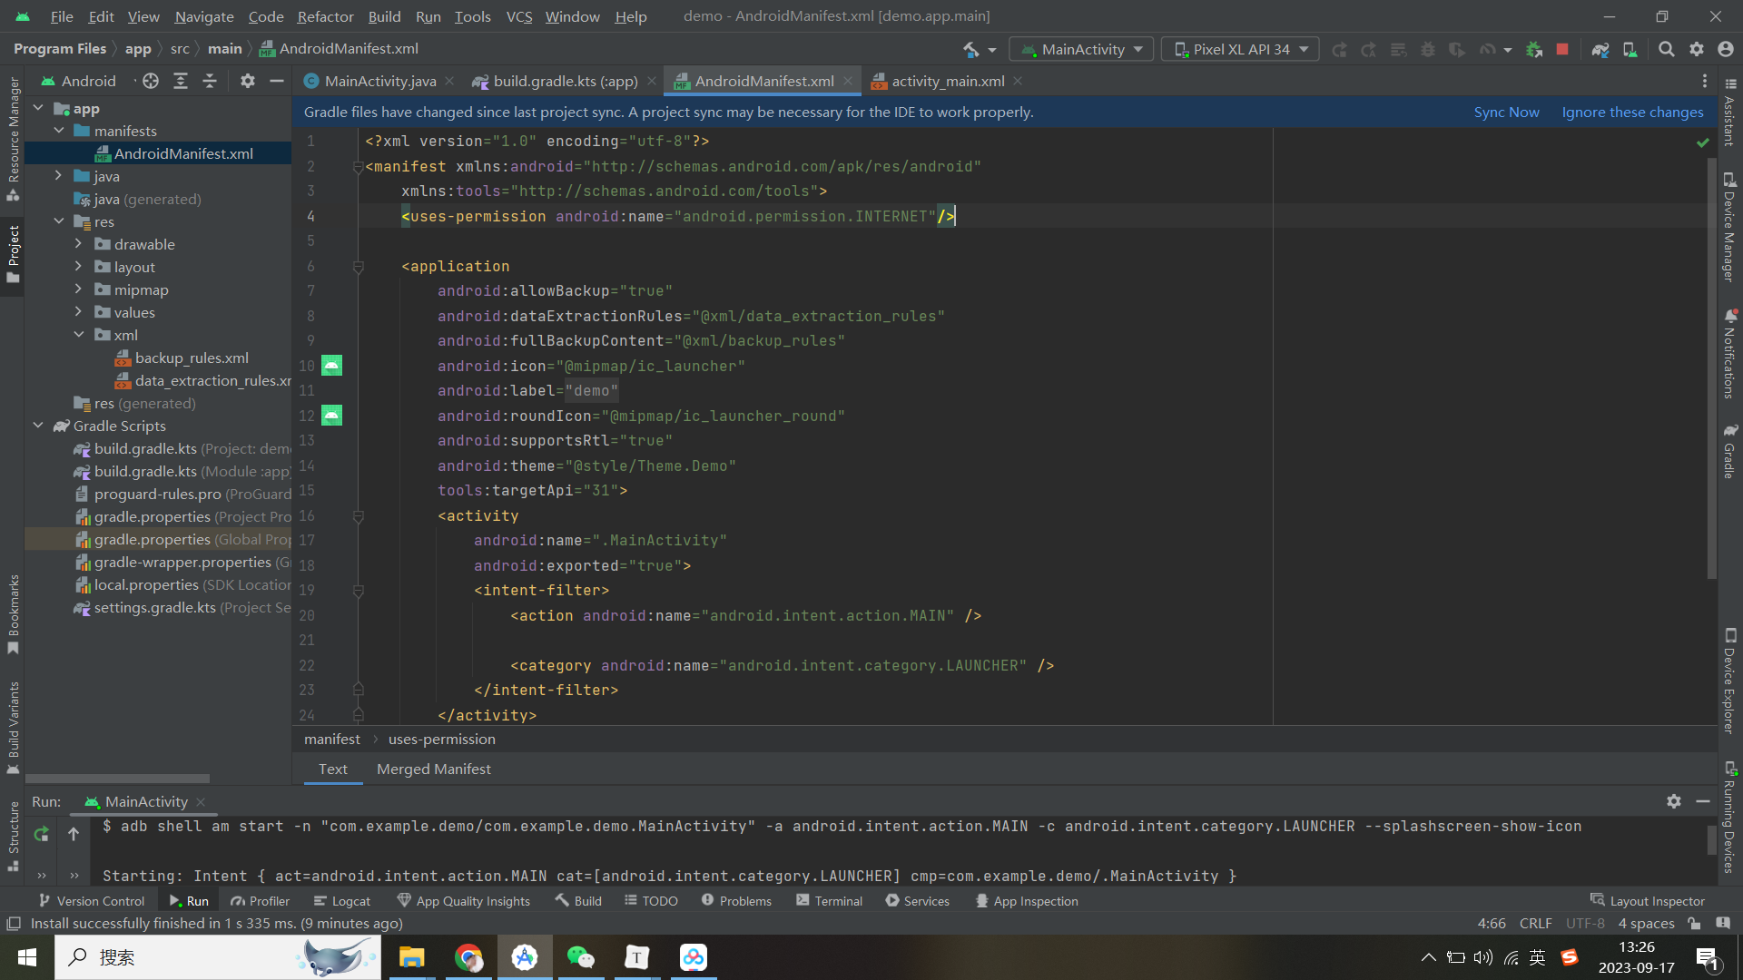Click the search magnifier icon in toolbar
Screen dimensions: 1743x980
click(1665, 49)
